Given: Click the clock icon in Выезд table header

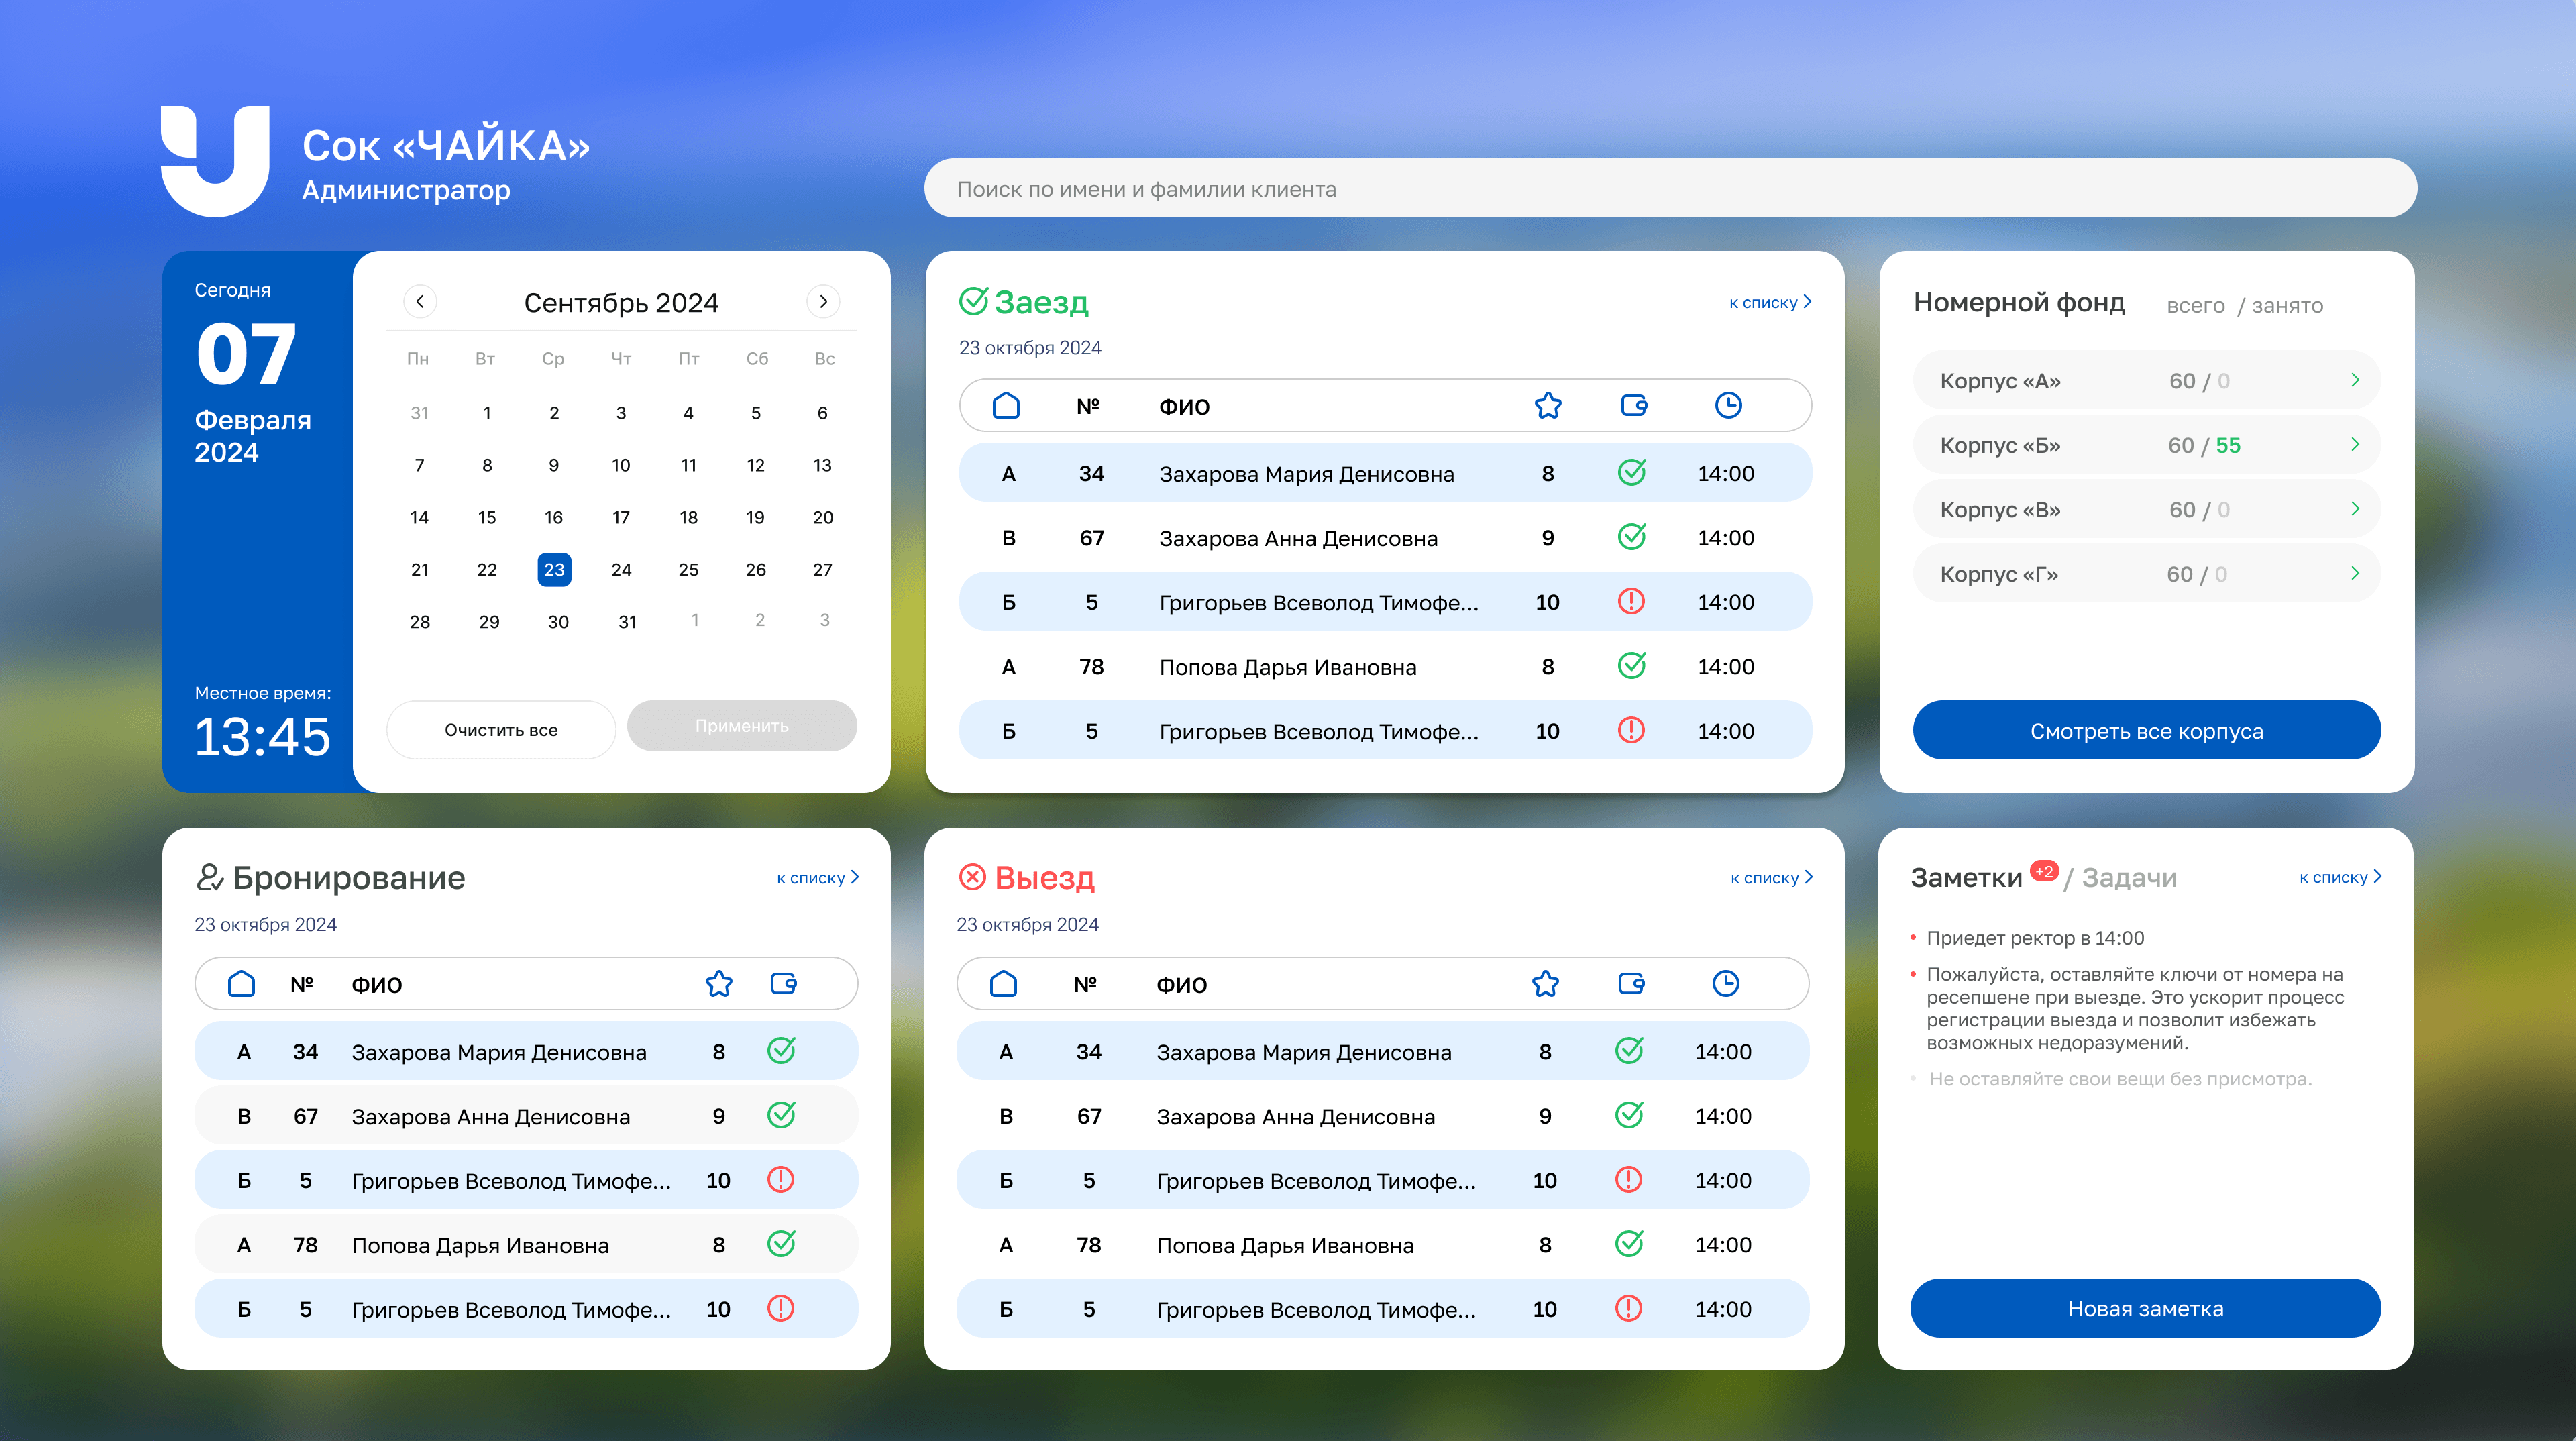Looking at the screenshot, I should click(x=1725, y=983).
